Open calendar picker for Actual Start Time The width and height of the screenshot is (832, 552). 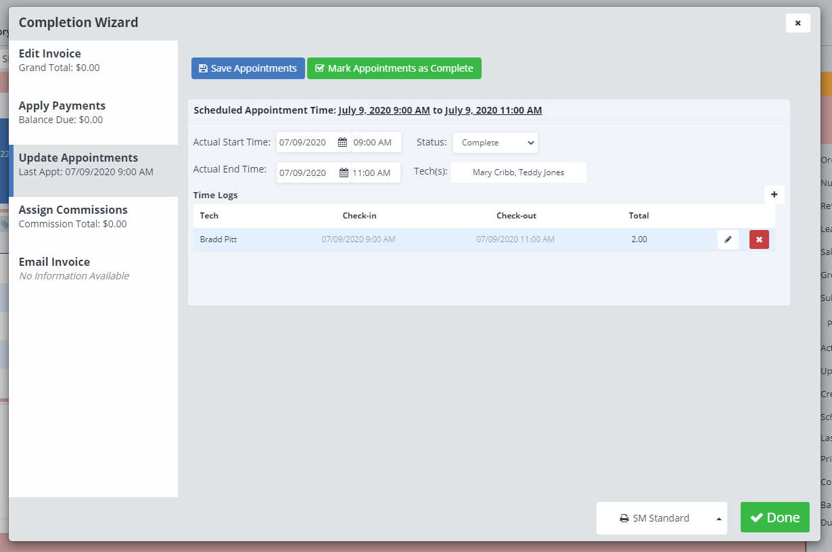[x=342, y=143]
